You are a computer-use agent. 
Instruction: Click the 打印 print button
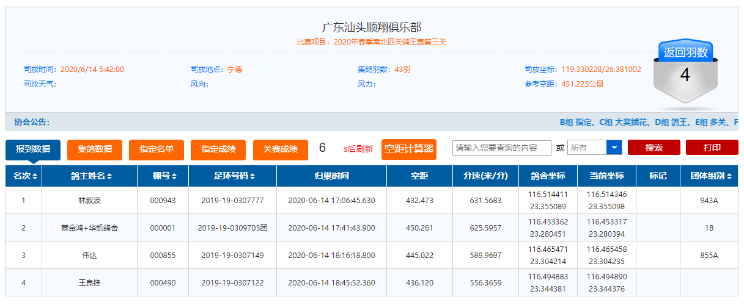[x=712, y=148]
